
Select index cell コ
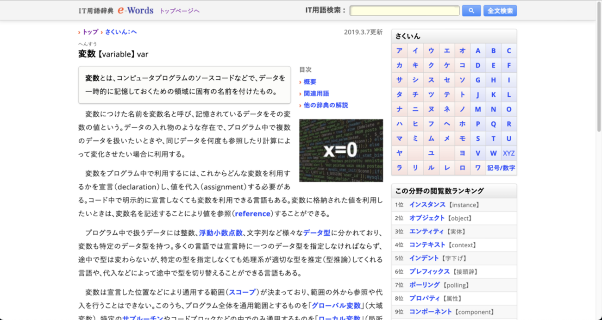pos(462,65)
